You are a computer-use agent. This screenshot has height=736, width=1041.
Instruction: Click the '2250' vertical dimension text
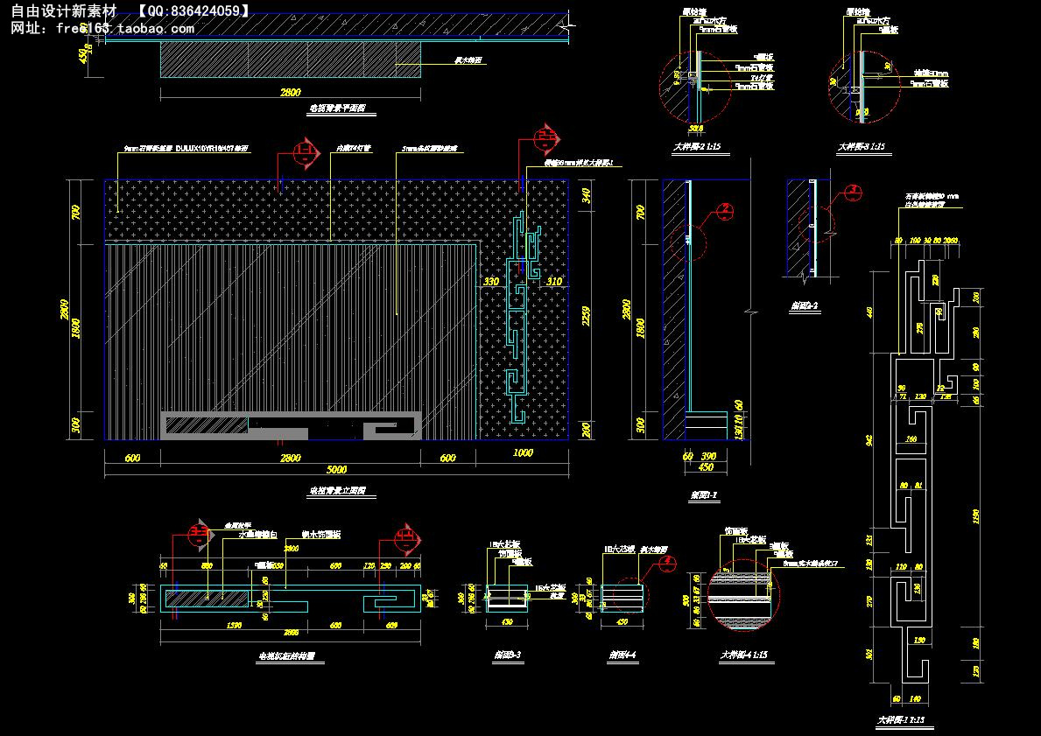pos(585,317)
